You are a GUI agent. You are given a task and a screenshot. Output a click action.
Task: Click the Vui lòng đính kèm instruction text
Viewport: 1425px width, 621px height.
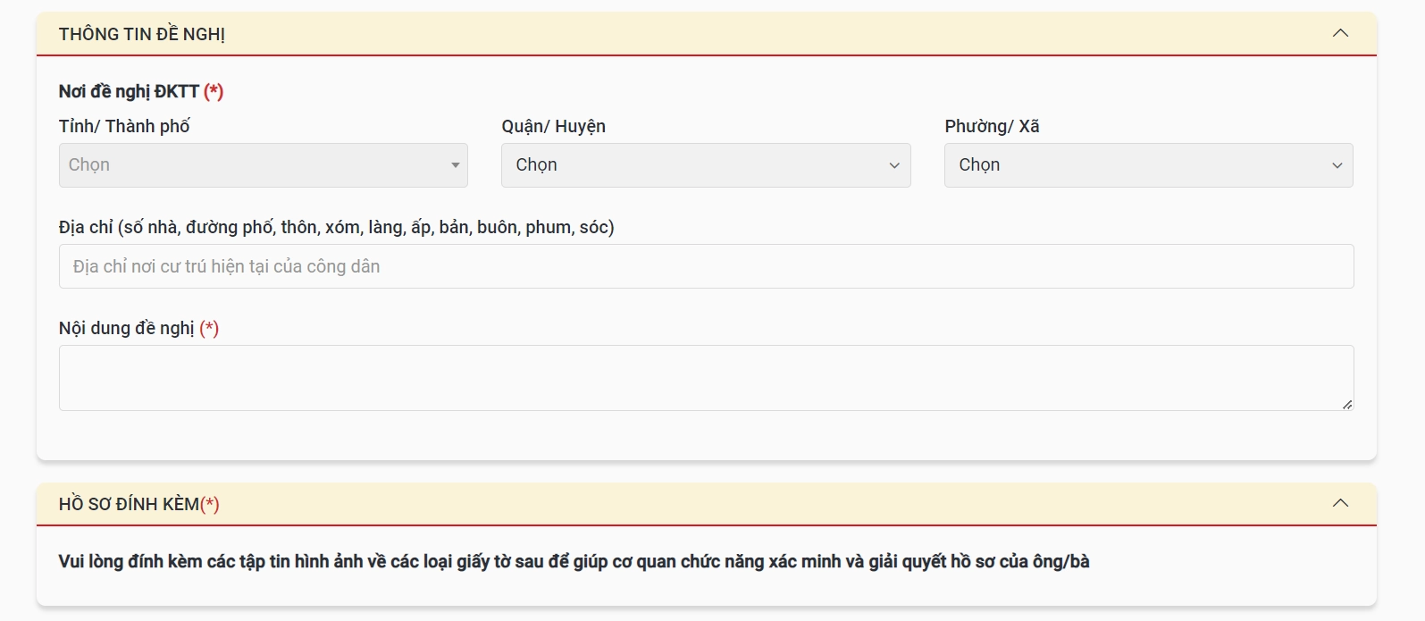point(574,561)
